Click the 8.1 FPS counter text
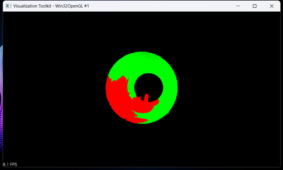Screen dimensions: 283x170 click(10, 165)
